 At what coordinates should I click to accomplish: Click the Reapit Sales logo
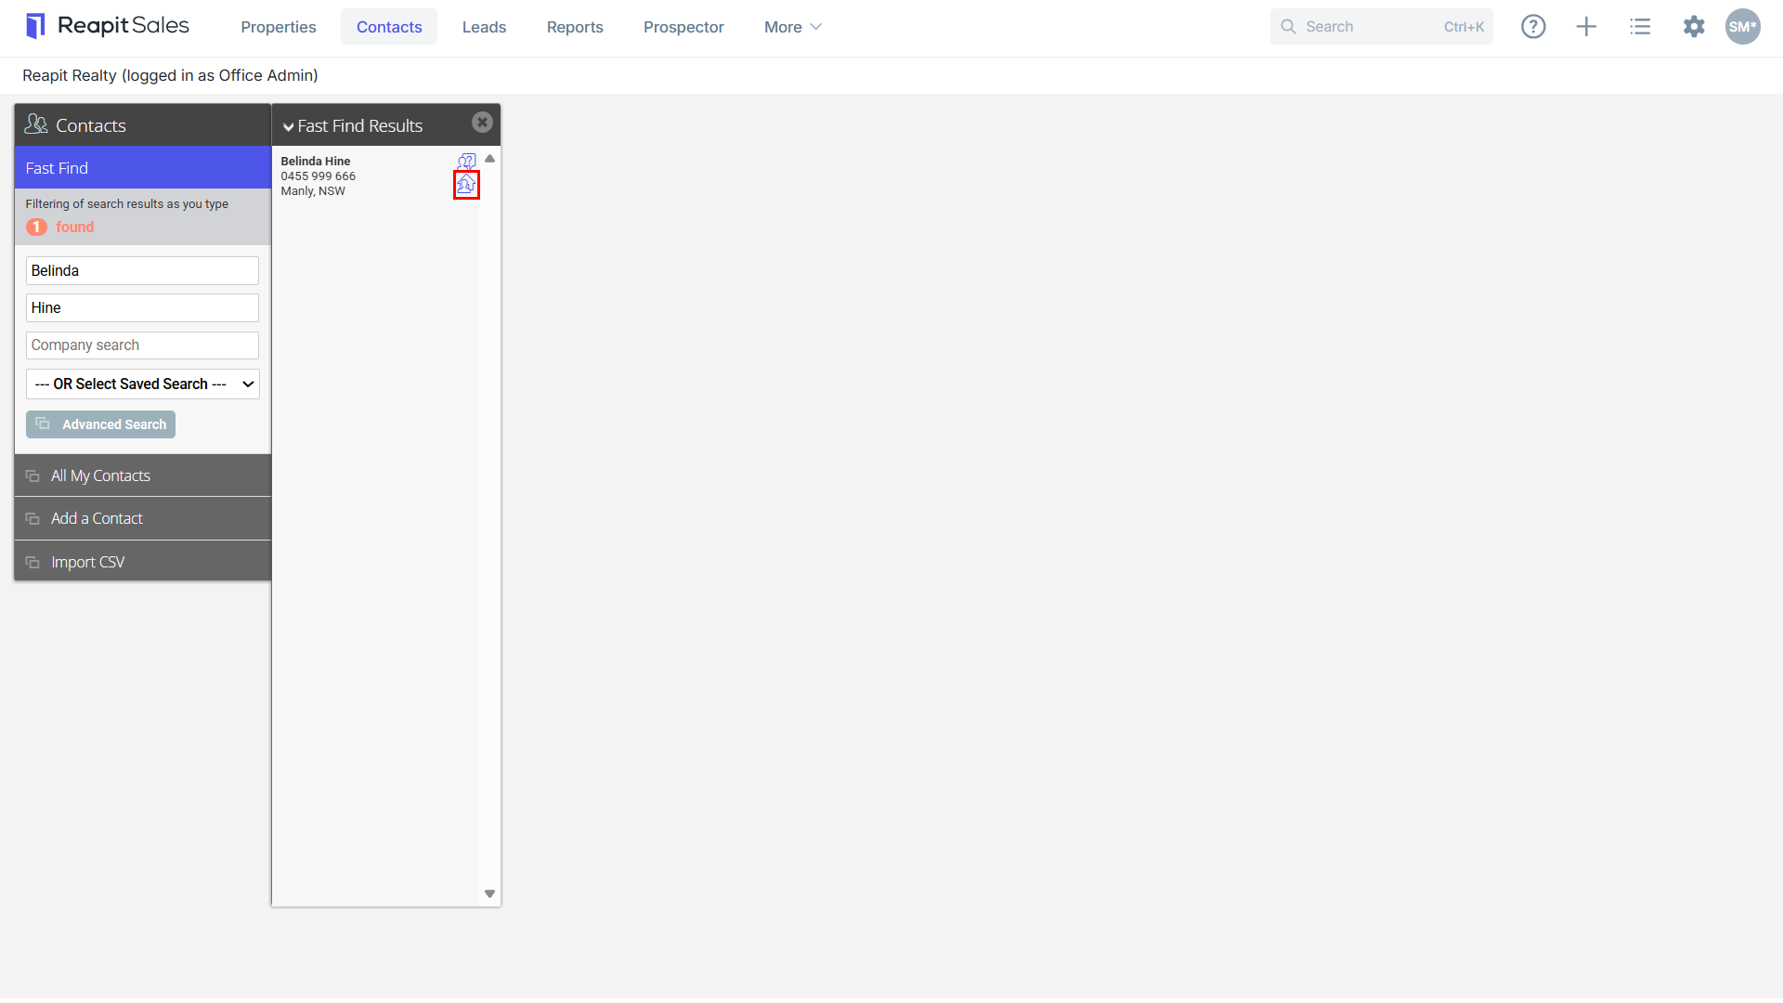point(108,26)
